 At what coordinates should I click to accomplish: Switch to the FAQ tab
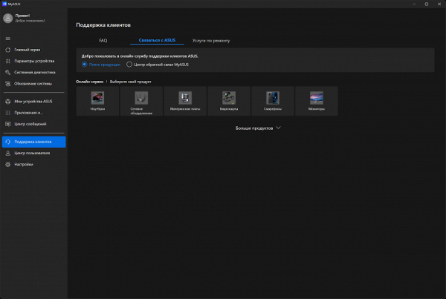pos(103,40)
